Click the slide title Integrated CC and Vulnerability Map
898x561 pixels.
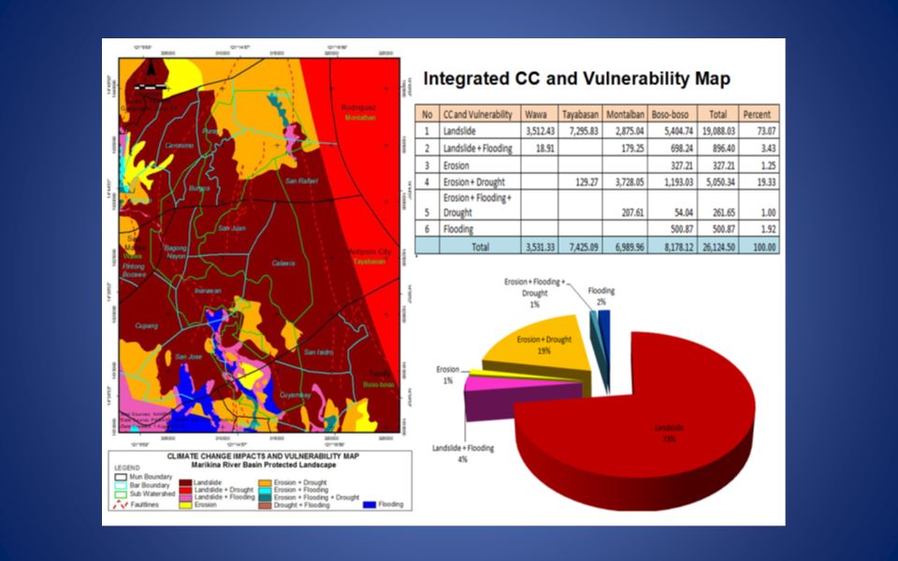[x=577, y=79]
